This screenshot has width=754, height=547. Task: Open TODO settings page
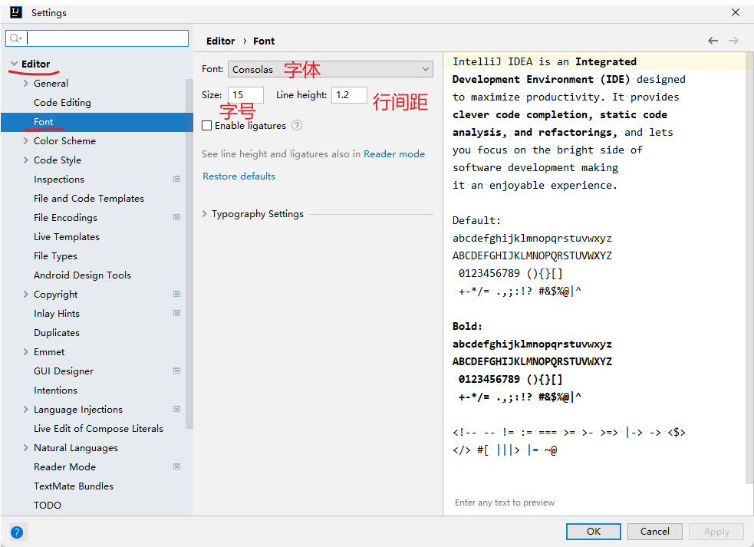48,505
